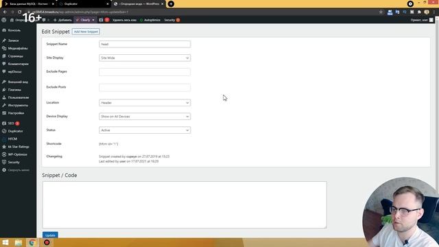Screen dimensions: 439x247
Task: Collapse the sidebar menu (Свернуть меню)
Action: pos(19,170)
